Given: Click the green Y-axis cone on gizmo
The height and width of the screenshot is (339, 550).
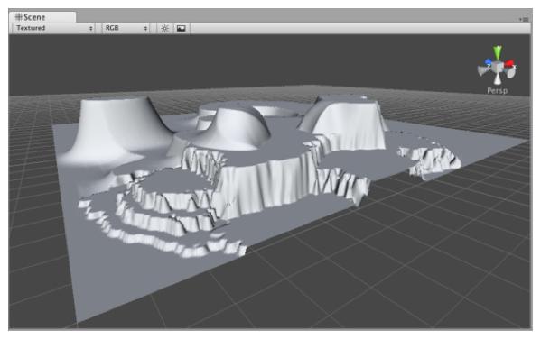Looking at the screenshot, I should tap(498, 52).
